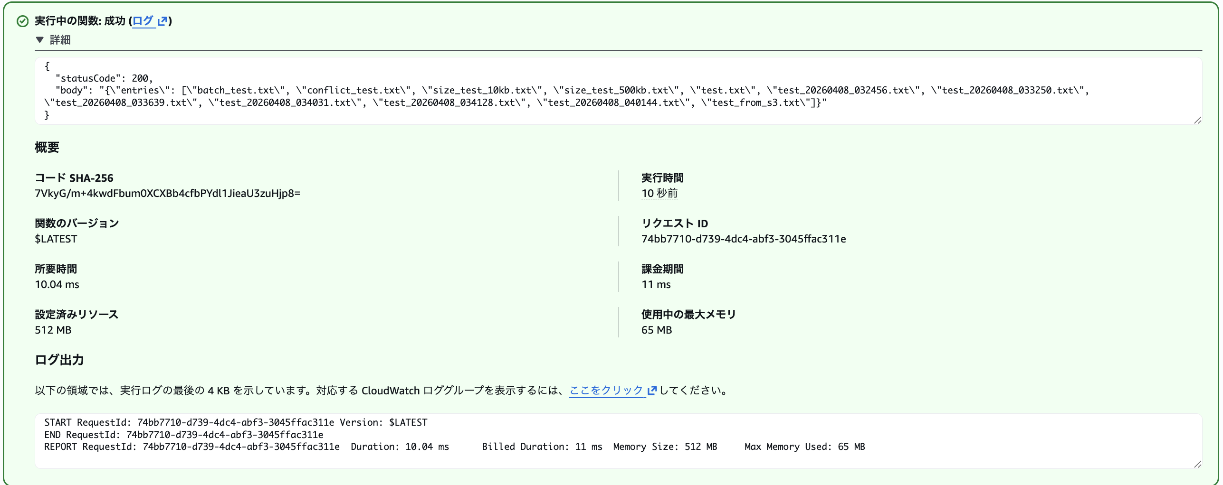1223x485 pixels.
Task: Click the disclosure arrow next to 詳細
Action: click(40, 40)
